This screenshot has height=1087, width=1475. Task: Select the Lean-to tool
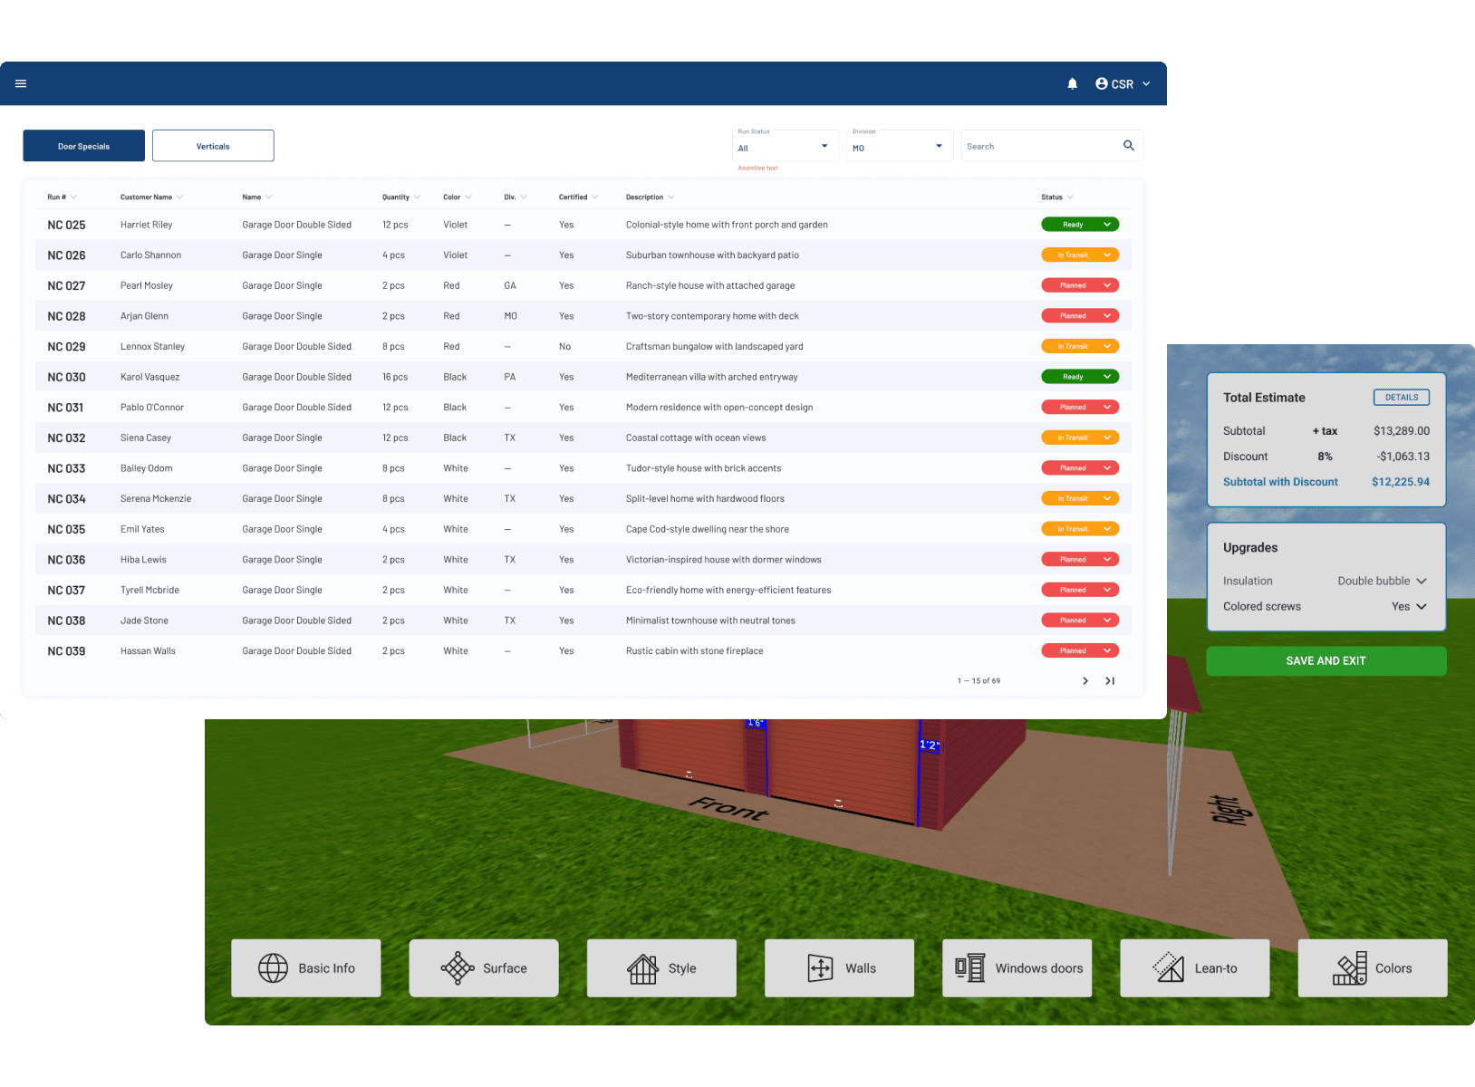[x=1194, y=967]
